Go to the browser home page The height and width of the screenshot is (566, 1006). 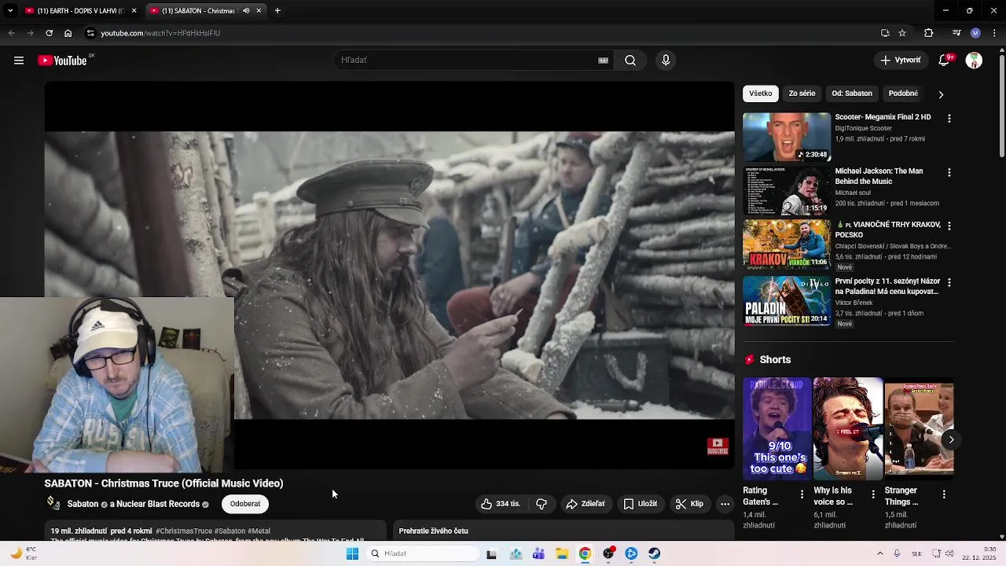[68, 33]
